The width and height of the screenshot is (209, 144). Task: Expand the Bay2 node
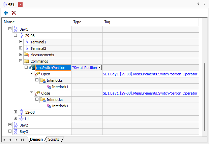10,124
